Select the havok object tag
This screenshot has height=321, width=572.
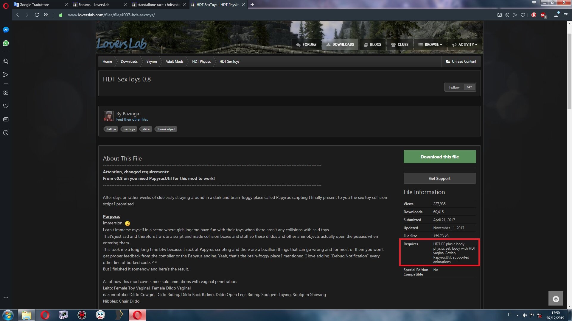(166, 129)
